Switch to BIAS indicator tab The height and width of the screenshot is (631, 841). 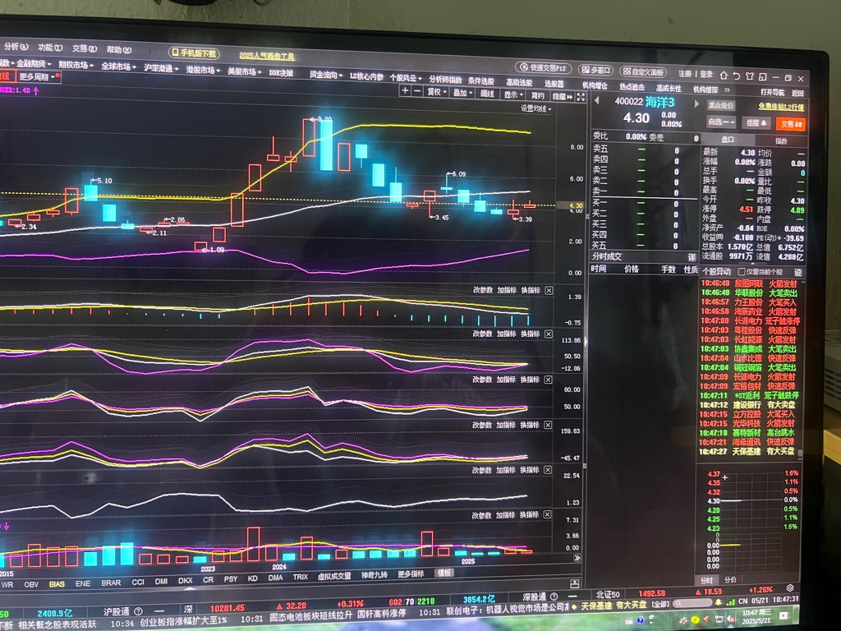tap(57, 584)
